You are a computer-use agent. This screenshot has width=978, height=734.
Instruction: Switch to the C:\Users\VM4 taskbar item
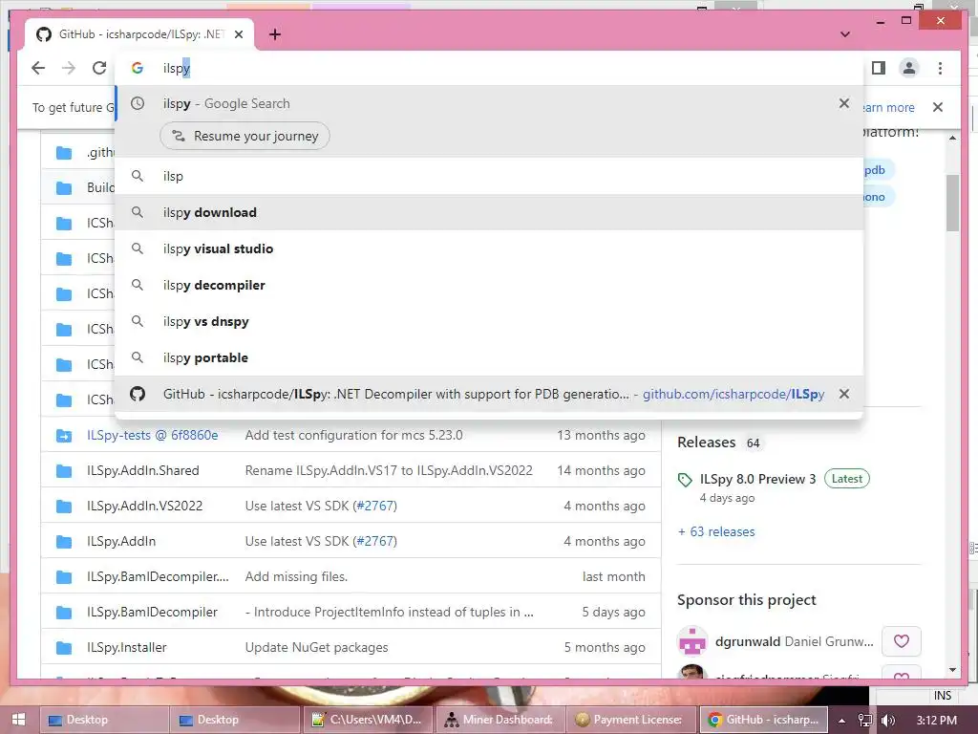point(368,720)
